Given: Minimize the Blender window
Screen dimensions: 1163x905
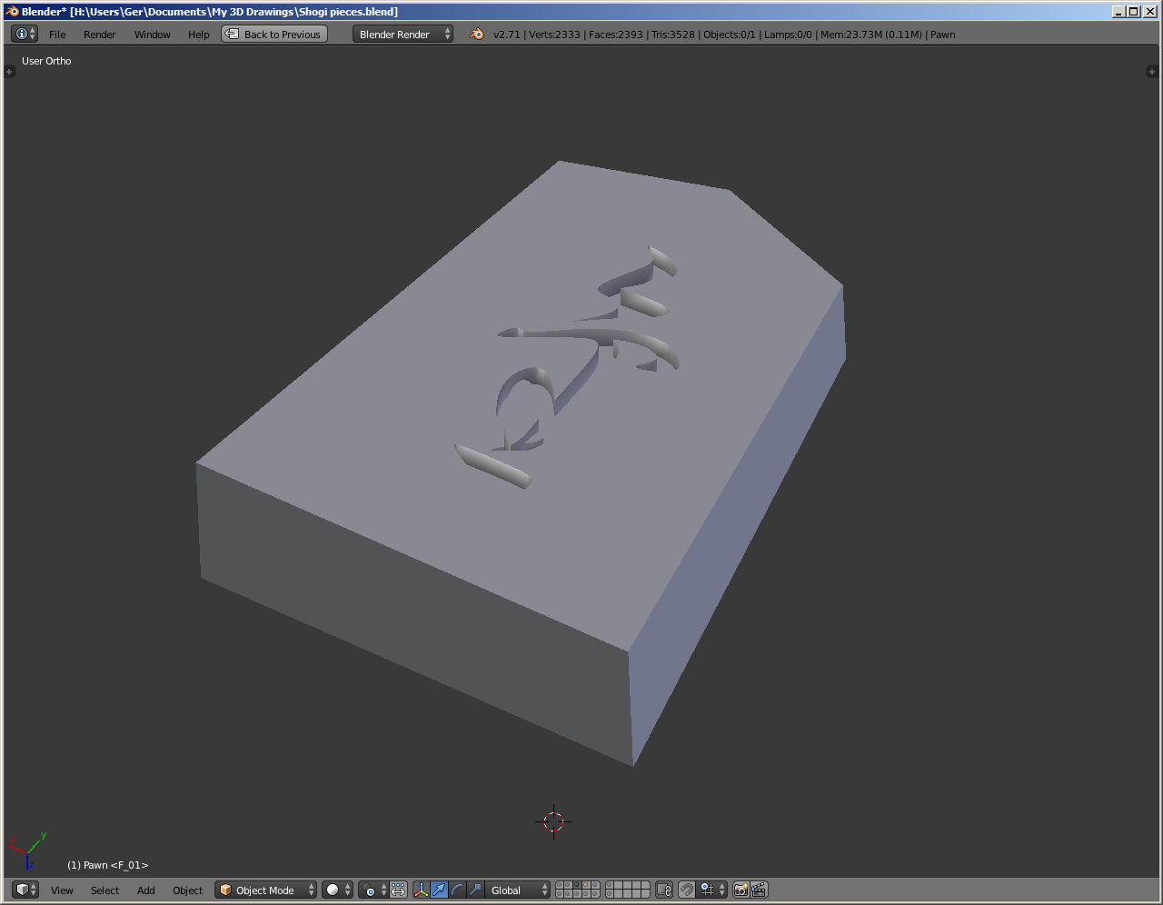Looking at the screenshot, I should [1119, 11].
